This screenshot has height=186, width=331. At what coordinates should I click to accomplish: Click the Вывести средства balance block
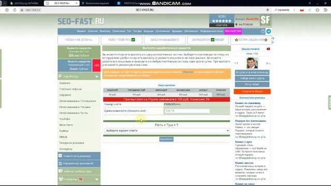pyautogui.click(x=79, y=52)
